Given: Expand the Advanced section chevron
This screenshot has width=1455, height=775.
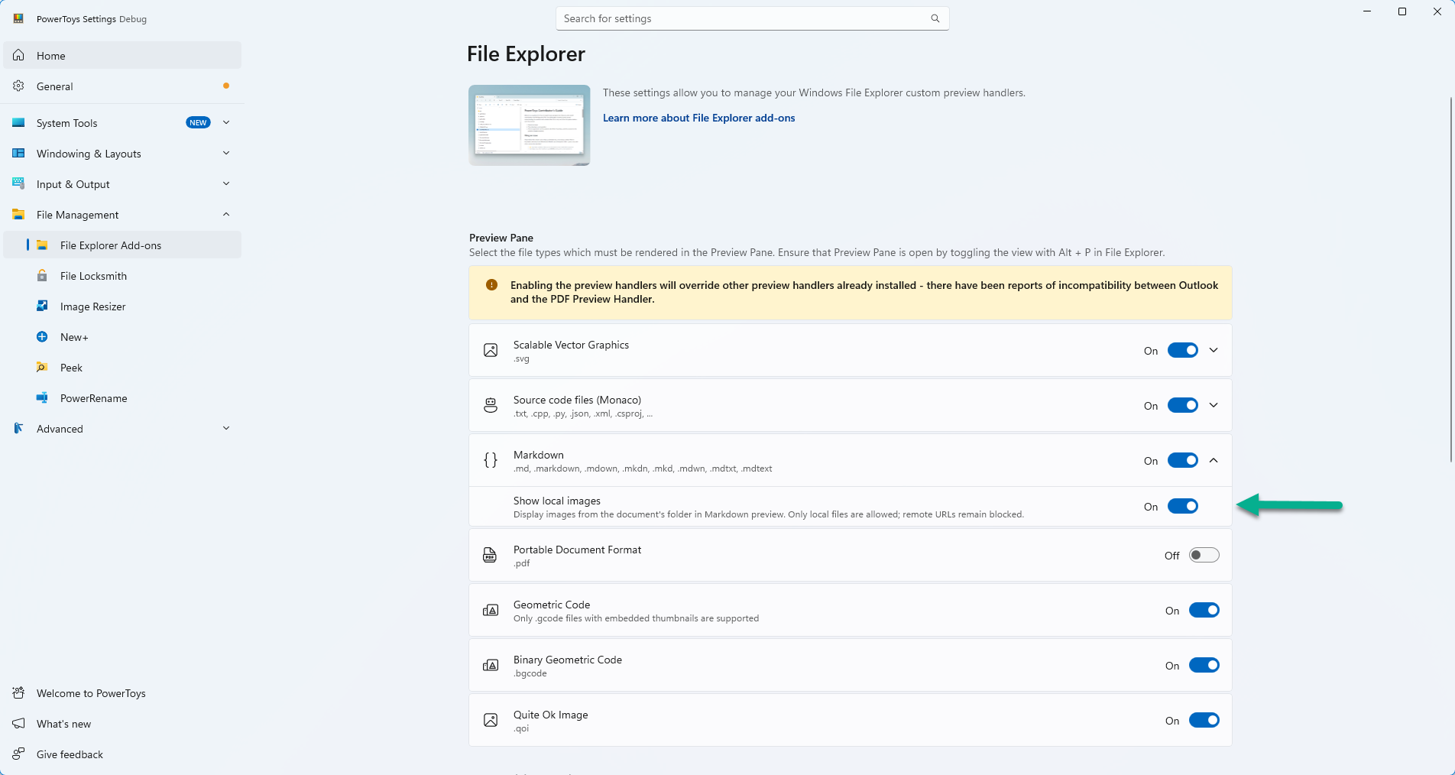Looking at the screenshot, I should [x=226, y=428].
